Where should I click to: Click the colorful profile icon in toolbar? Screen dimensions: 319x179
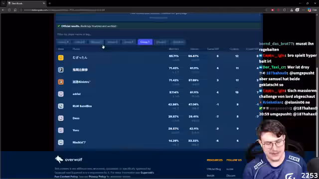click(309, 10)
